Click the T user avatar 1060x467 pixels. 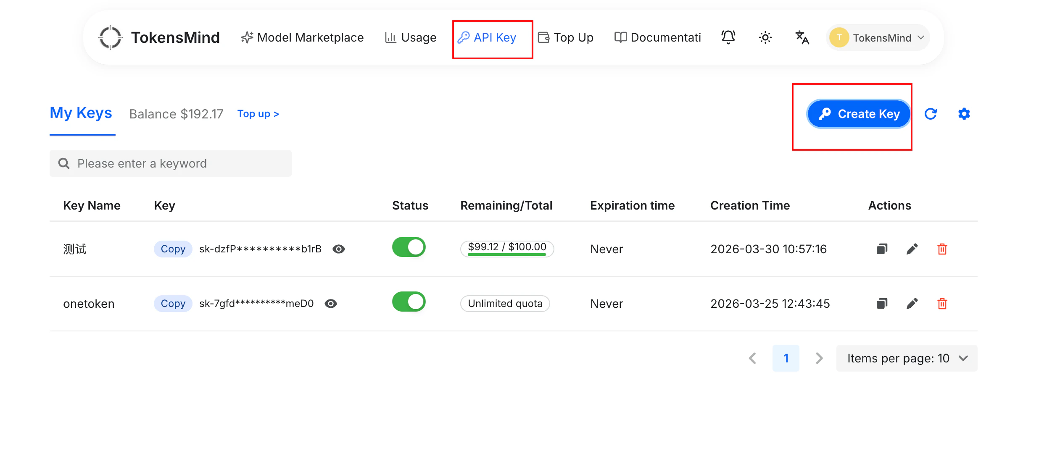coord(839,37)
